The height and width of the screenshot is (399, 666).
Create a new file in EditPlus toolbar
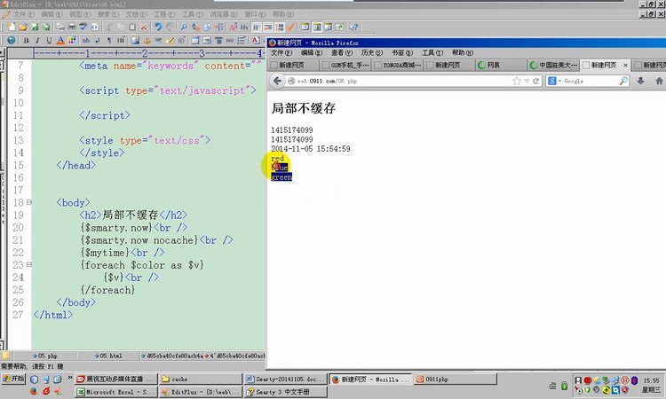tap(12, 27)
